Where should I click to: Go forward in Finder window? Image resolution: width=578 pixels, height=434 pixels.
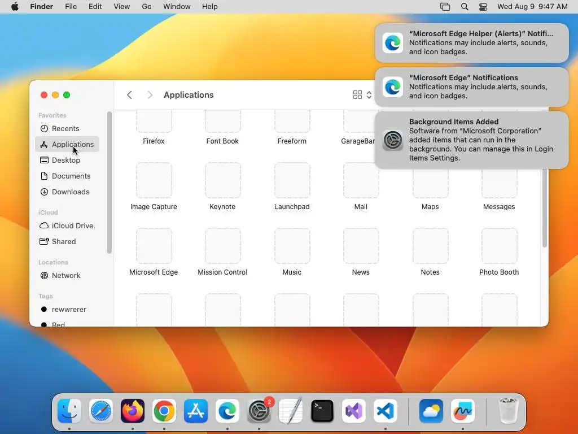pos(150,95)
